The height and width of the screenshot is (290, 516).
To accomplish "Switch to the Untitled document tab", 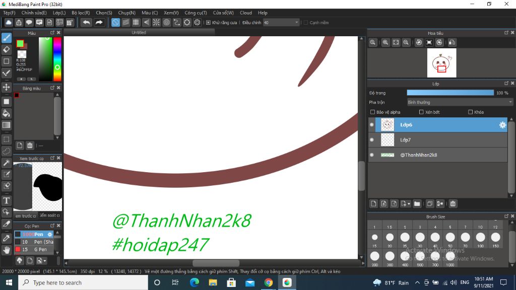I will 139,33.
